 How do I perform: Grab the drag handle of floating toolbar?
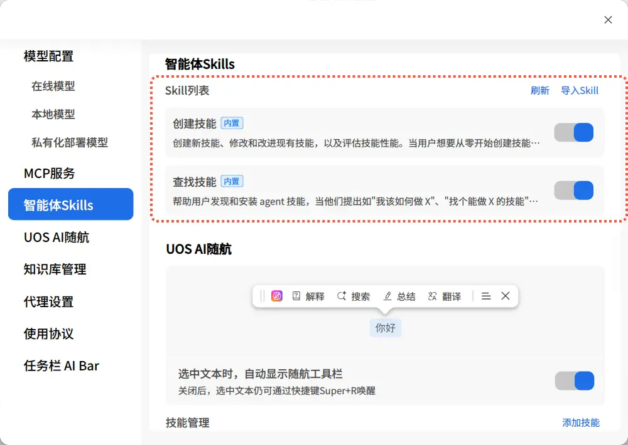[263, 296]
